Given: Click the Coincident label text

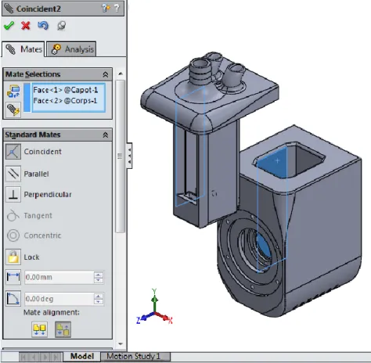Looking at the screenshot, I should [x=43, y=152].
